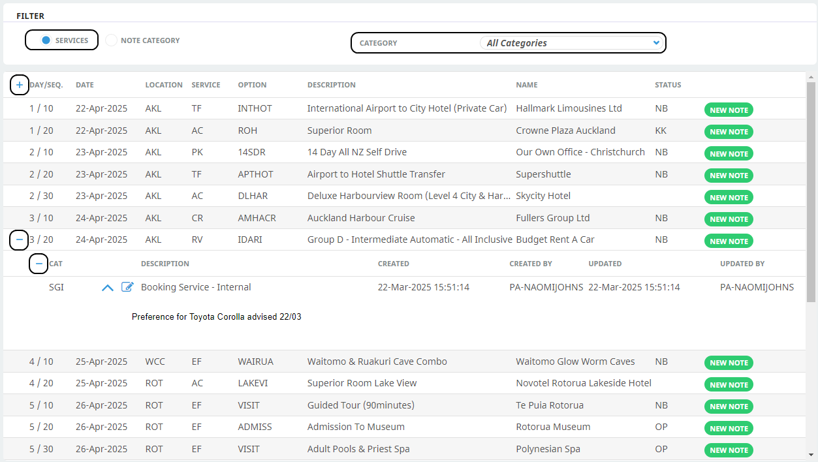
Task: Select the Services radio button
Action: coord(46,40)
